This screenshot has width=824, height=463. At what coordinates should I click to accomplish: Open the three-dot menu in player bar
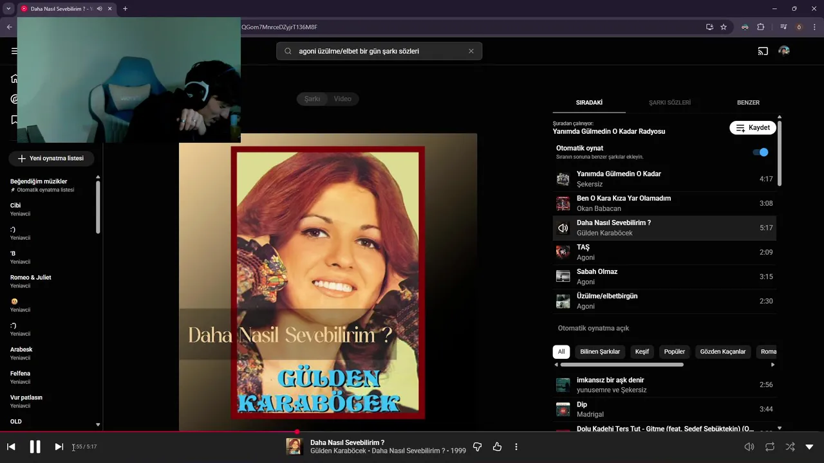click(516, 447)
